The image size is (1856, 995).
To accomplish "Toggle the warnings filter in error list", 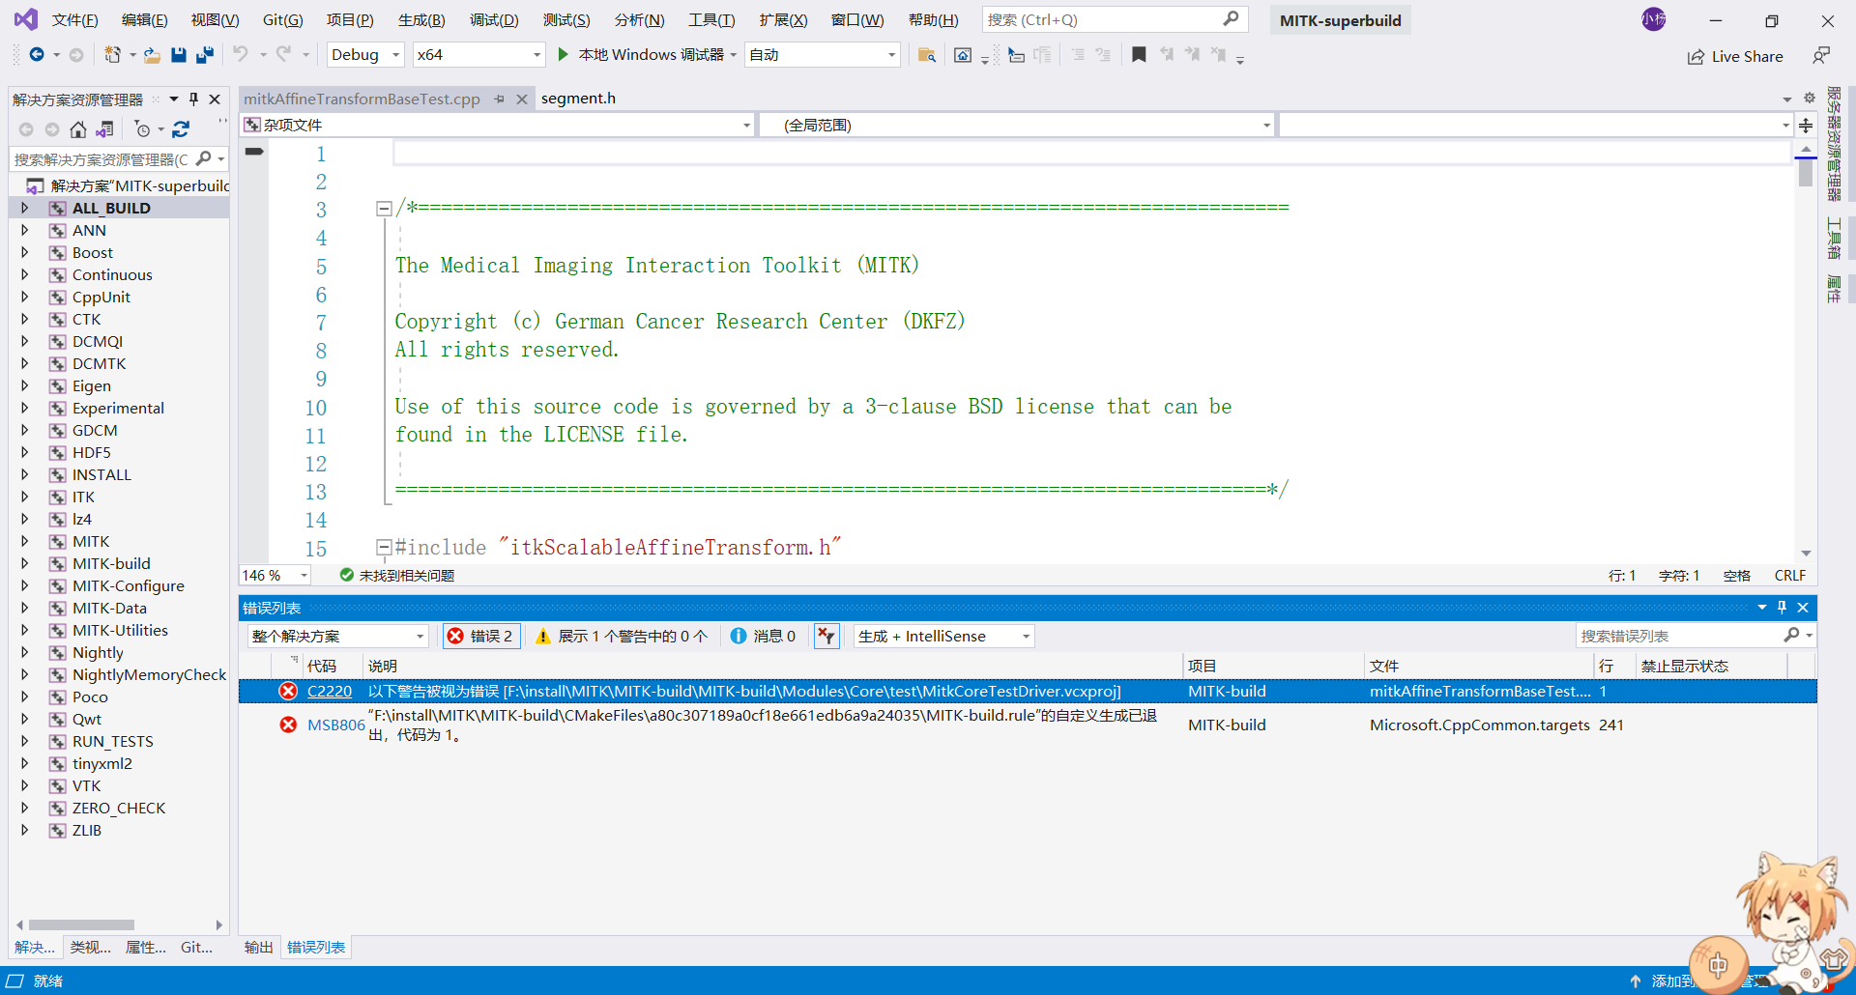I will coord(622,636).
